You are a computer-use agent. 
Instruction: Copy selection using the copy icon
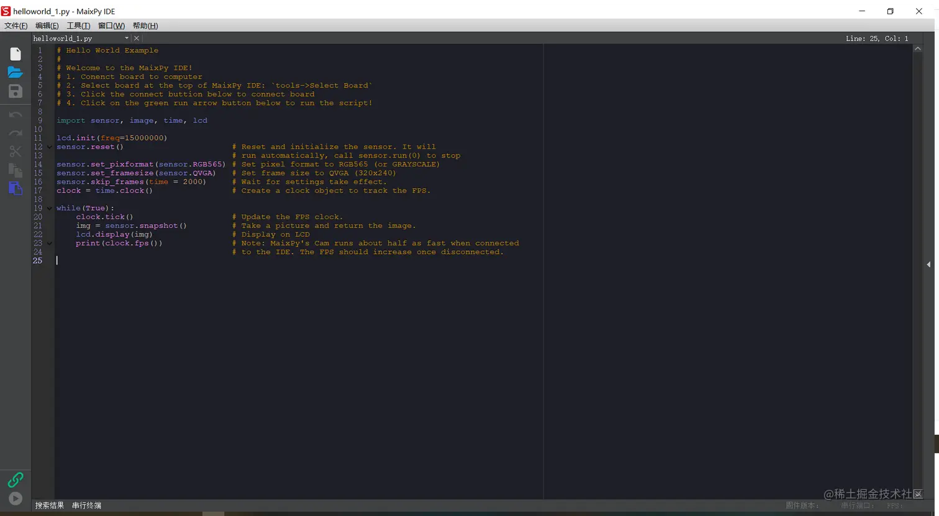pyautogui.click(x=16, y=170)
